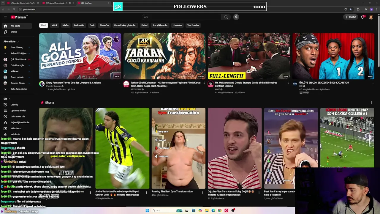Open more options for the WWE video
Image resolution: width=380 pixels, height=214 pixels.
coord(289,83)
